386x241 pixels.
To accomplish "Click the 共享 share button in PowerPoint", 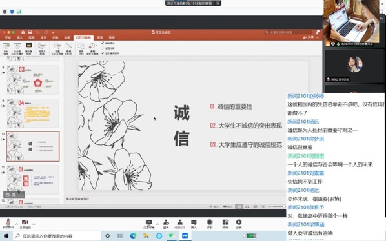I will point(308,37).
